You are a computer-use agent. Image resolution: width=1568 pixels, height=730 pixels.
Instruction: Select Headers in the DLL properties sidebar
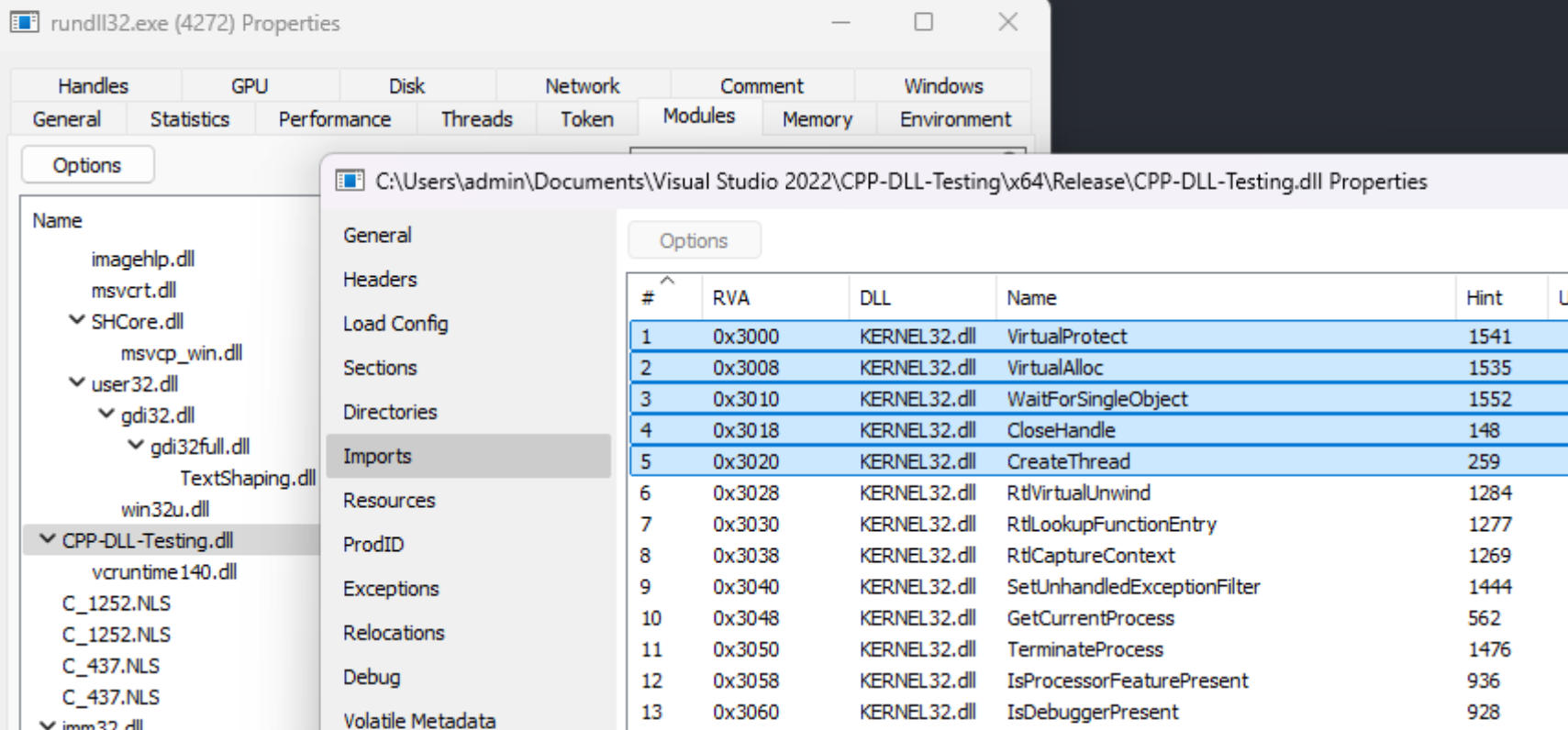tap(468, 279)
